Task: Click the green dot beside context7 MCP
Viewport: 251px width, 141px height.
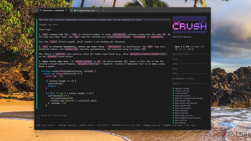Action: 173,78
